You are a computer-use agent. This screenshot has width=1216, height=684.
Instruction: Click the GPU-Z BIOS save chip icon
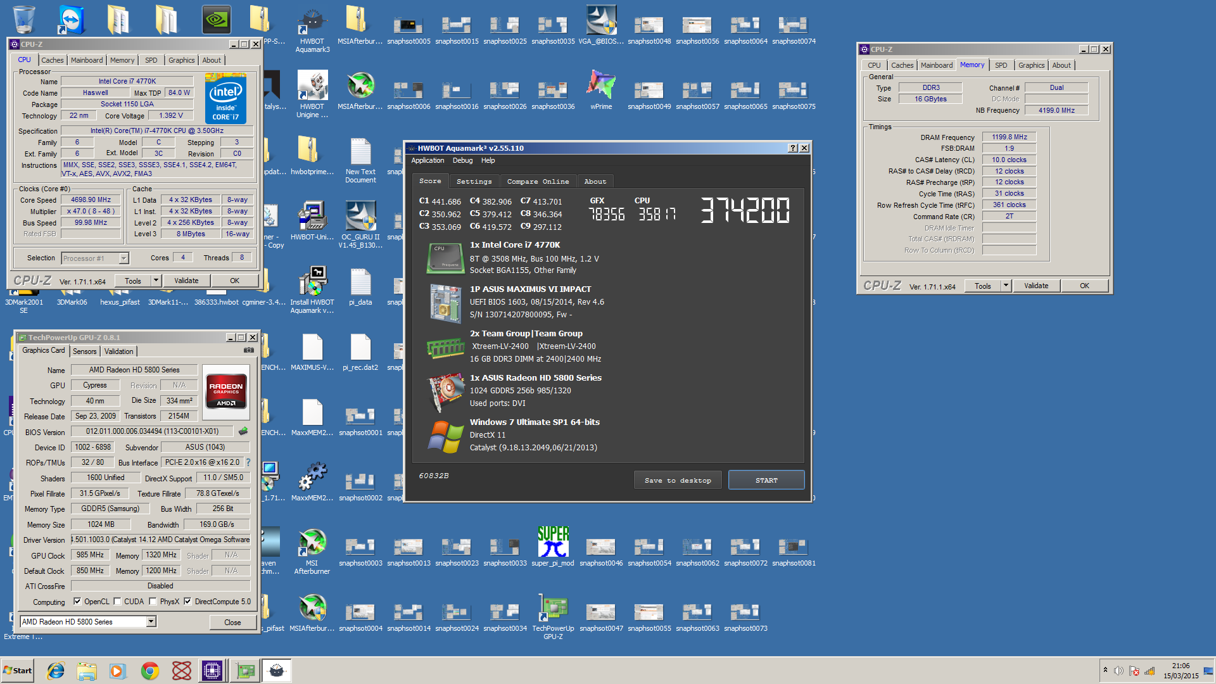(243, 431)
